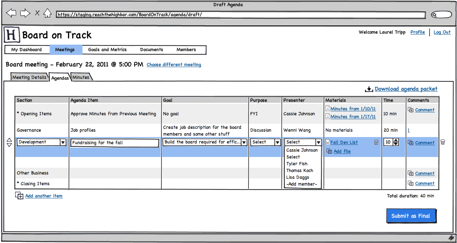The image size is (457, 243).
Task: Open the Development section dropdown
Action: click(42, 142)
